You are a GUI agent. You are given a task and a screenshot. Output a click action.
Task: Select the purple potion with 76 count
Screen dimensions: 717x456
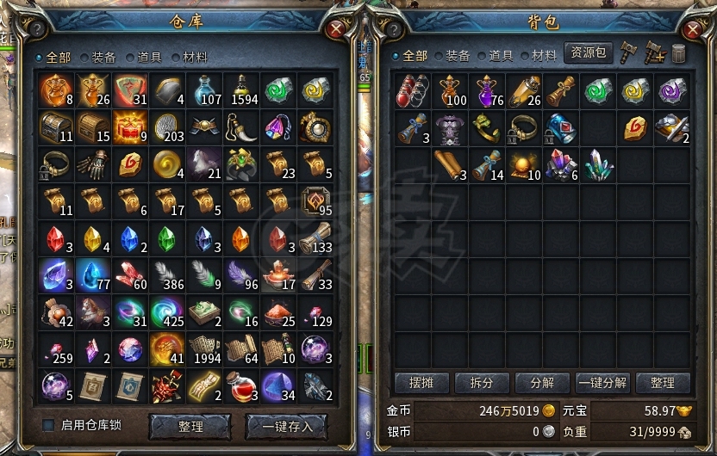click(x=487, y=91)
